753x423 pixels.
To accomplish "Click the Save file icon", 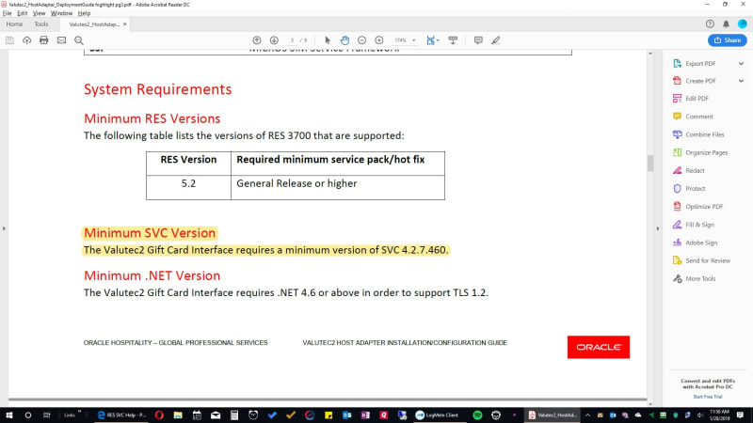I will click(x=9, y=40).
